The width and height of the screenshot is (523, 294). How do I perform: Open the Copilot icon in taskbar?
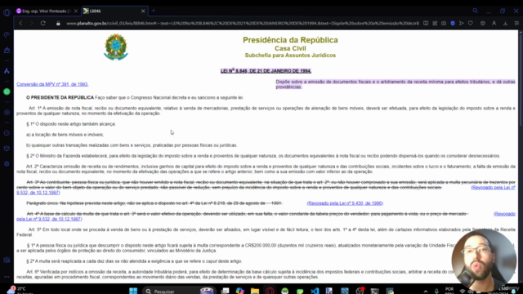tap(239, 291)
